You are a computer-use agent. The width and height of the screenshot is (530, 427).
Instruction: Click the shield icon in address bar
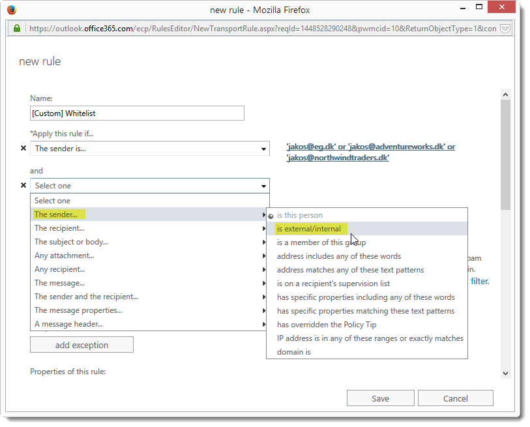pos(505,29)
